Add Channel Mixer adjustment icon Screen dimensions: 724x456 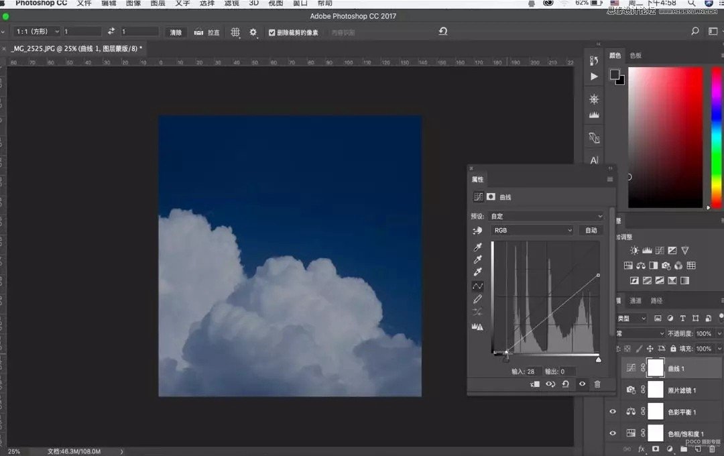[x=678, y=266]
